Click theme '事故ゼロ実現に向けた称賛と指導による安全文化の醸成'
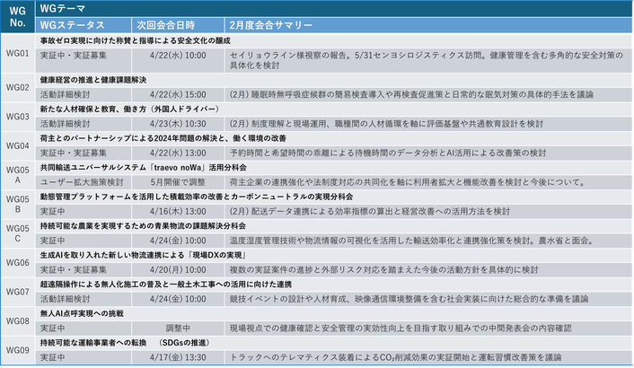 tap(135, 40)
